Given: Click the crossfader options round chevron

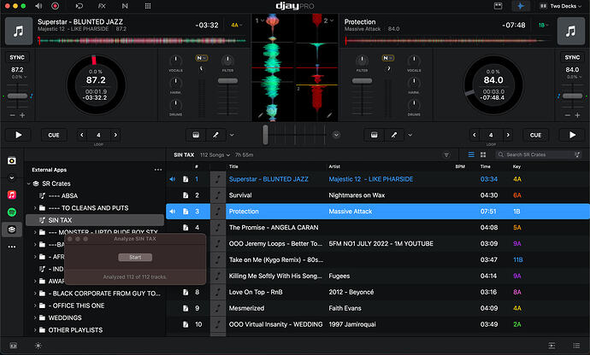Looking at the screenshot, I should [x=336, y=135].
